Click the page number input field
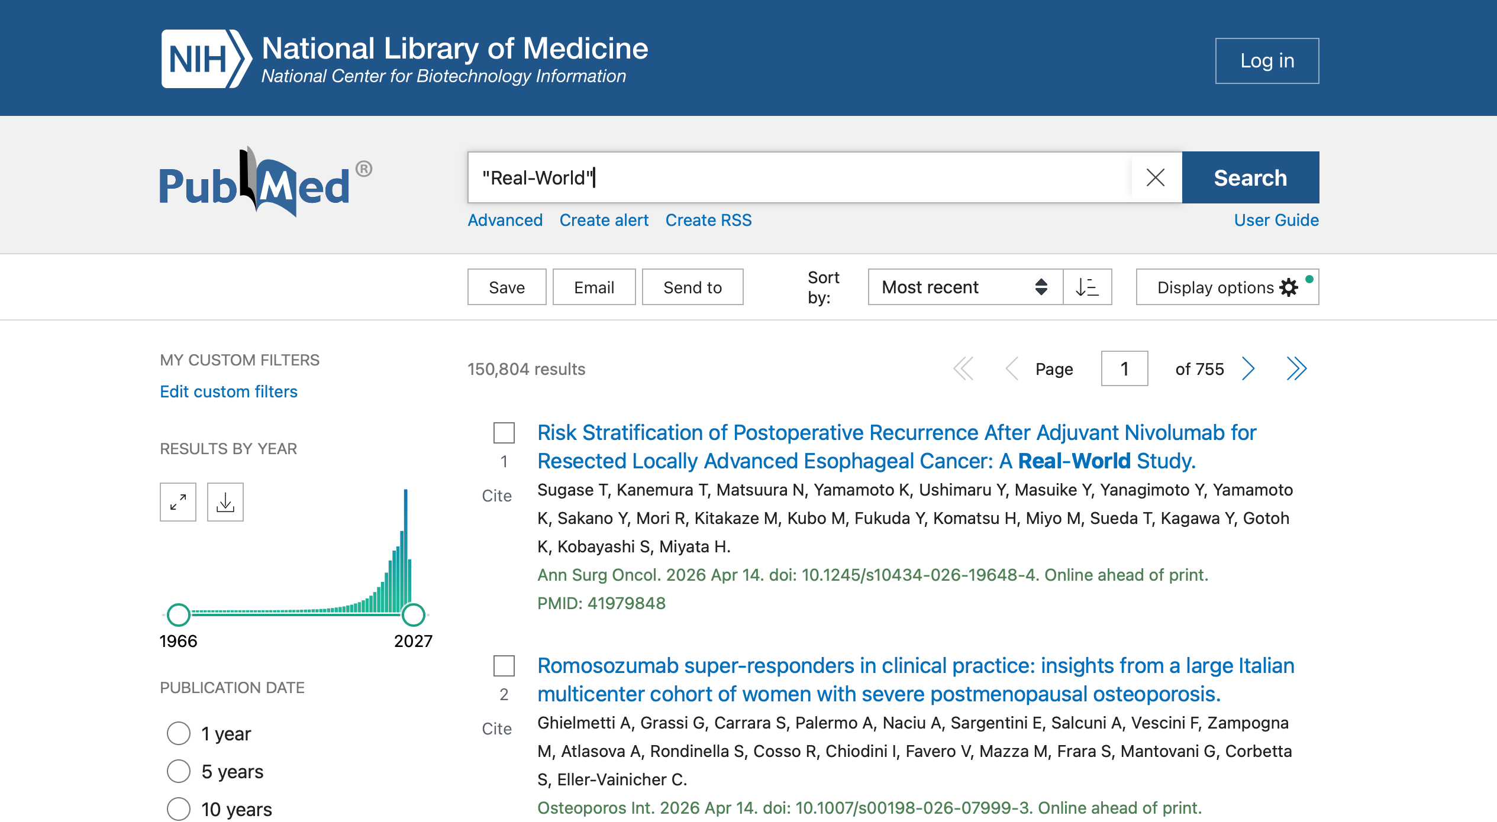The image size is (1497, 822). click(x=1124, y=368)
